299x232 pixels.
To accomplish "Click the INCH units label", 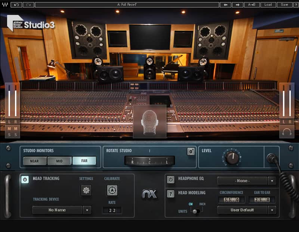I will (x=202, y=204).
